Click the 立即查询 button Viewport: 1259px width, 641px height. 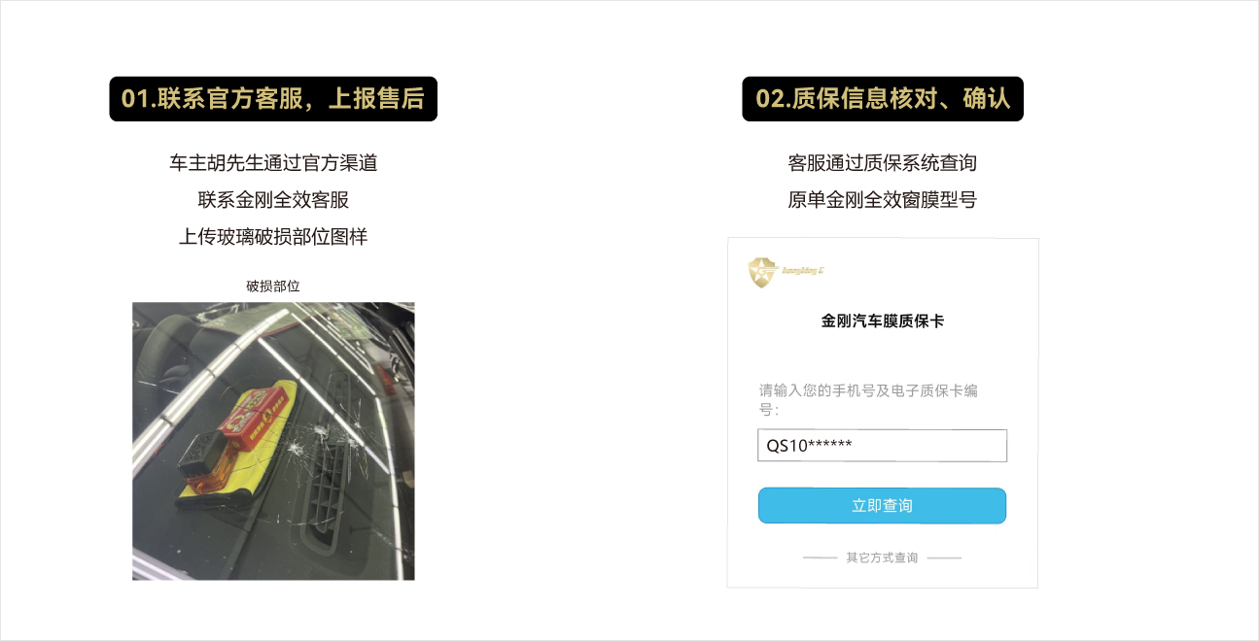882,506
